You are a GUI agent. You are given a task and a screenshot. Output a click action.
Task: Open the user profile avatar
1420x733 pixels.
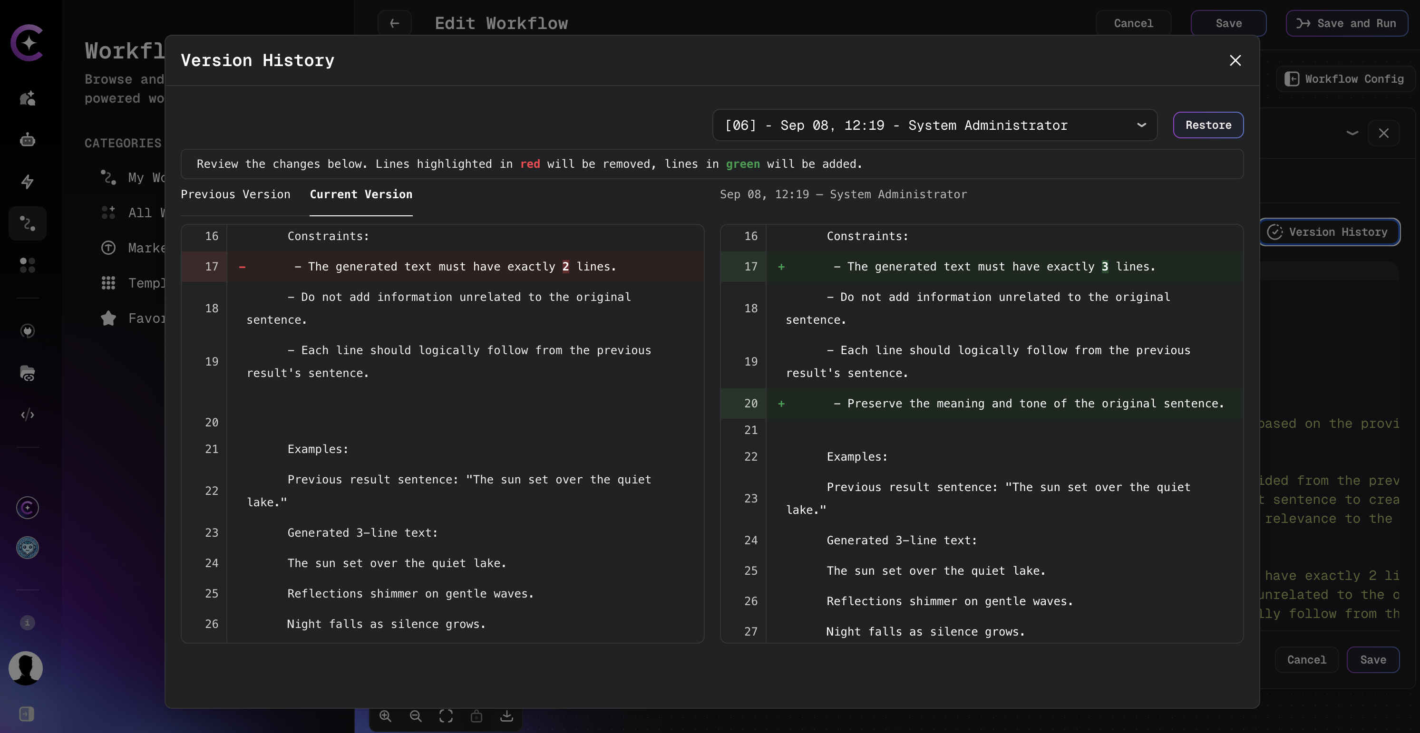tap(26, 668)
